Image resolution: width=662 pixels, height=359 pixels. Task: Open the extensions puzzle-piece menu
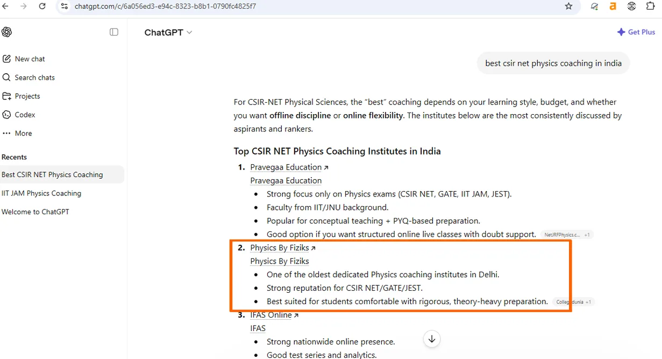click(x=650, y=6)
